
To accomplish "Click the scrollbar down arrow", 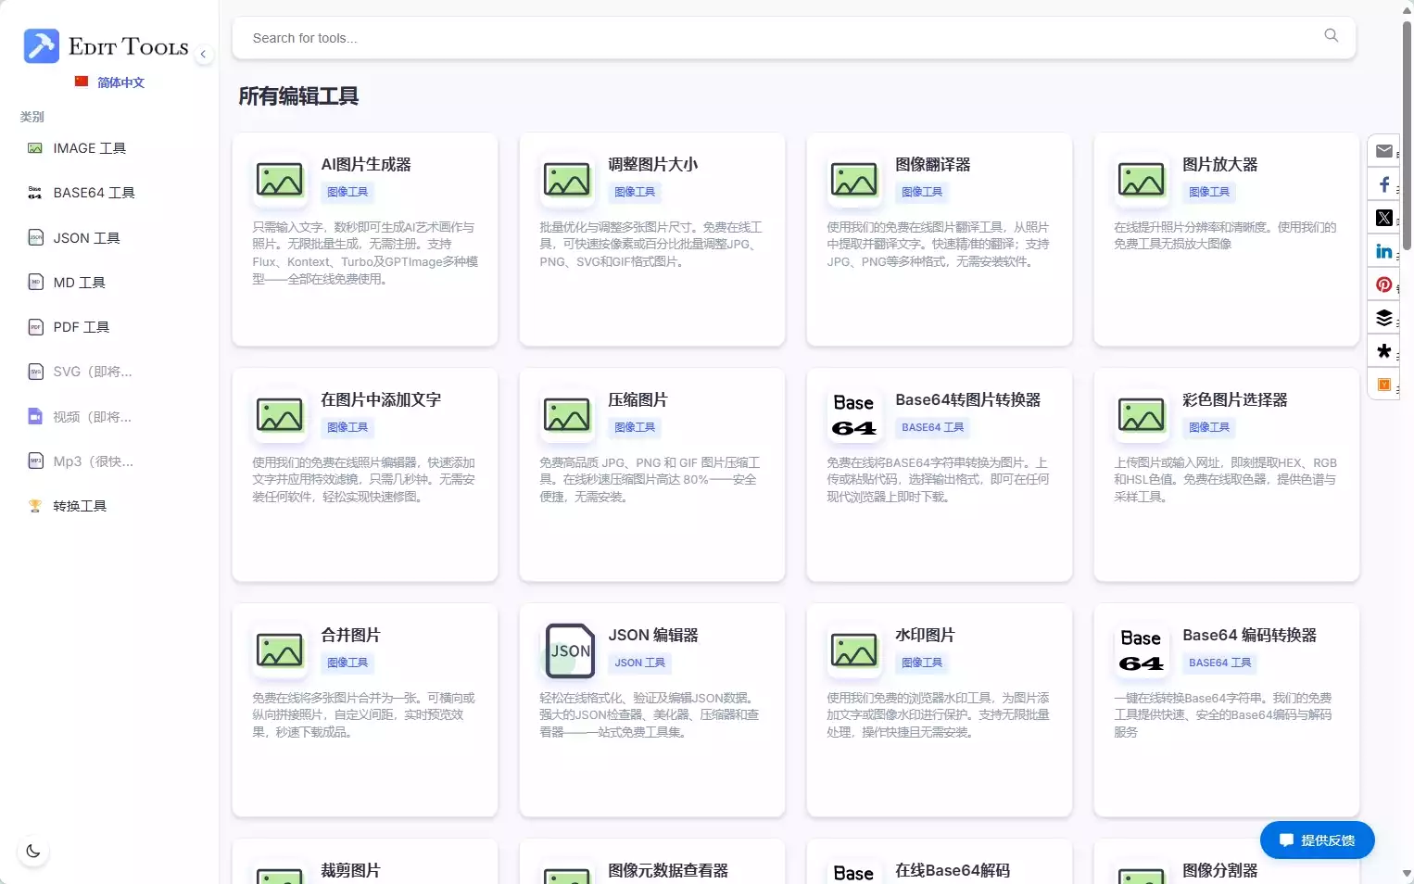I will (x=1407, y=874).
